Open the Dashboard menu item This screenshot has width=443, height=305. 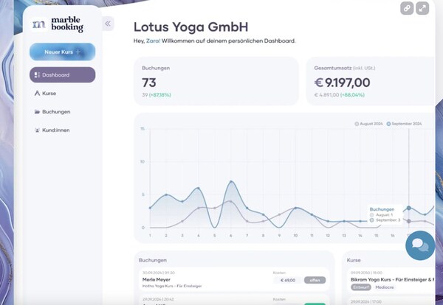pos(62,75)
